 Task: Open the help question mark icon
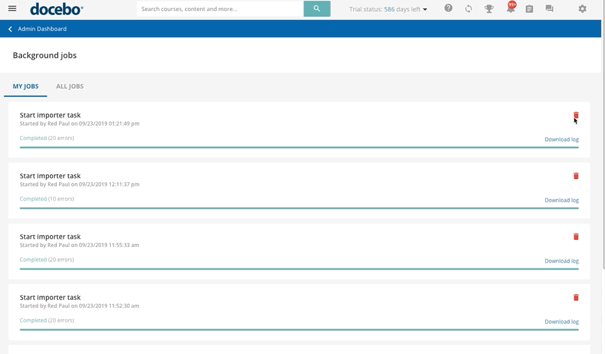tap(448, 8)
